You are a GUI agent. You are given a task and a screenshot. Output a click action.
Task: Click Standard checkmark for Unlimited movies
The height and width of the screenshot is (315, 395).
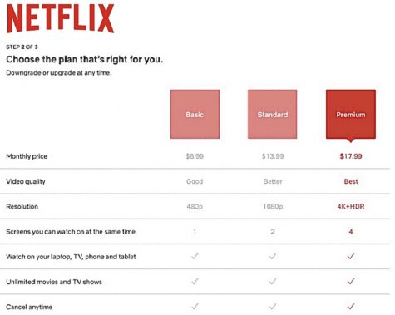point(273,282)
